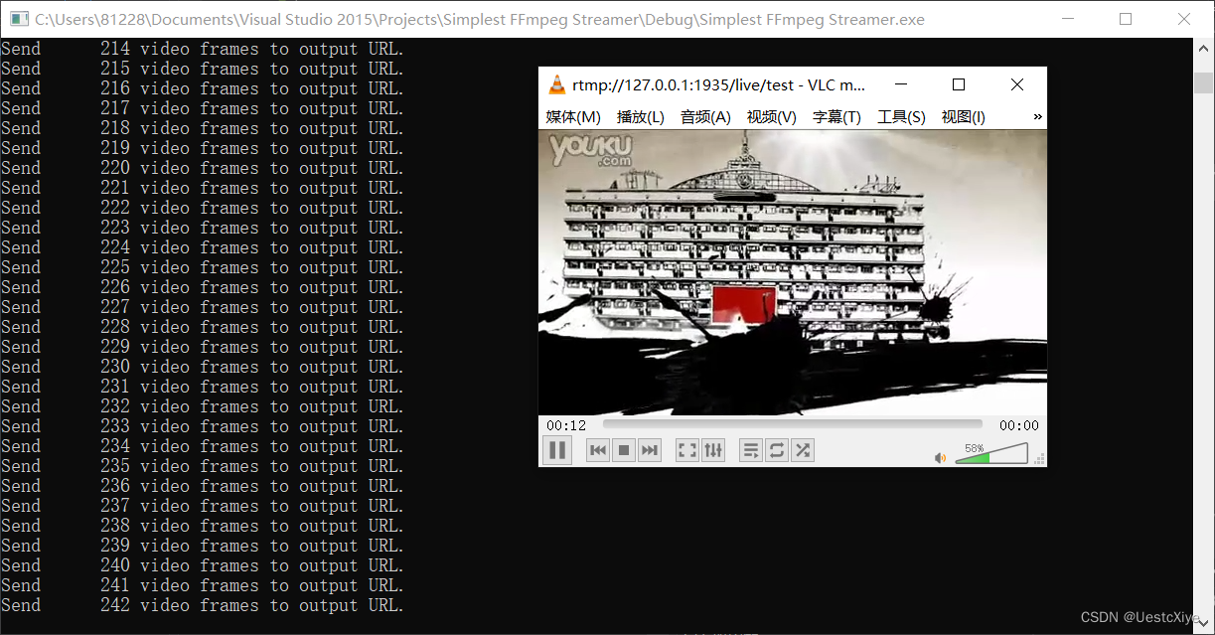Viewport: 1215px width, 635px height.
Task: Open the 媒体(M) menu
Action: [x=573, y=117]
